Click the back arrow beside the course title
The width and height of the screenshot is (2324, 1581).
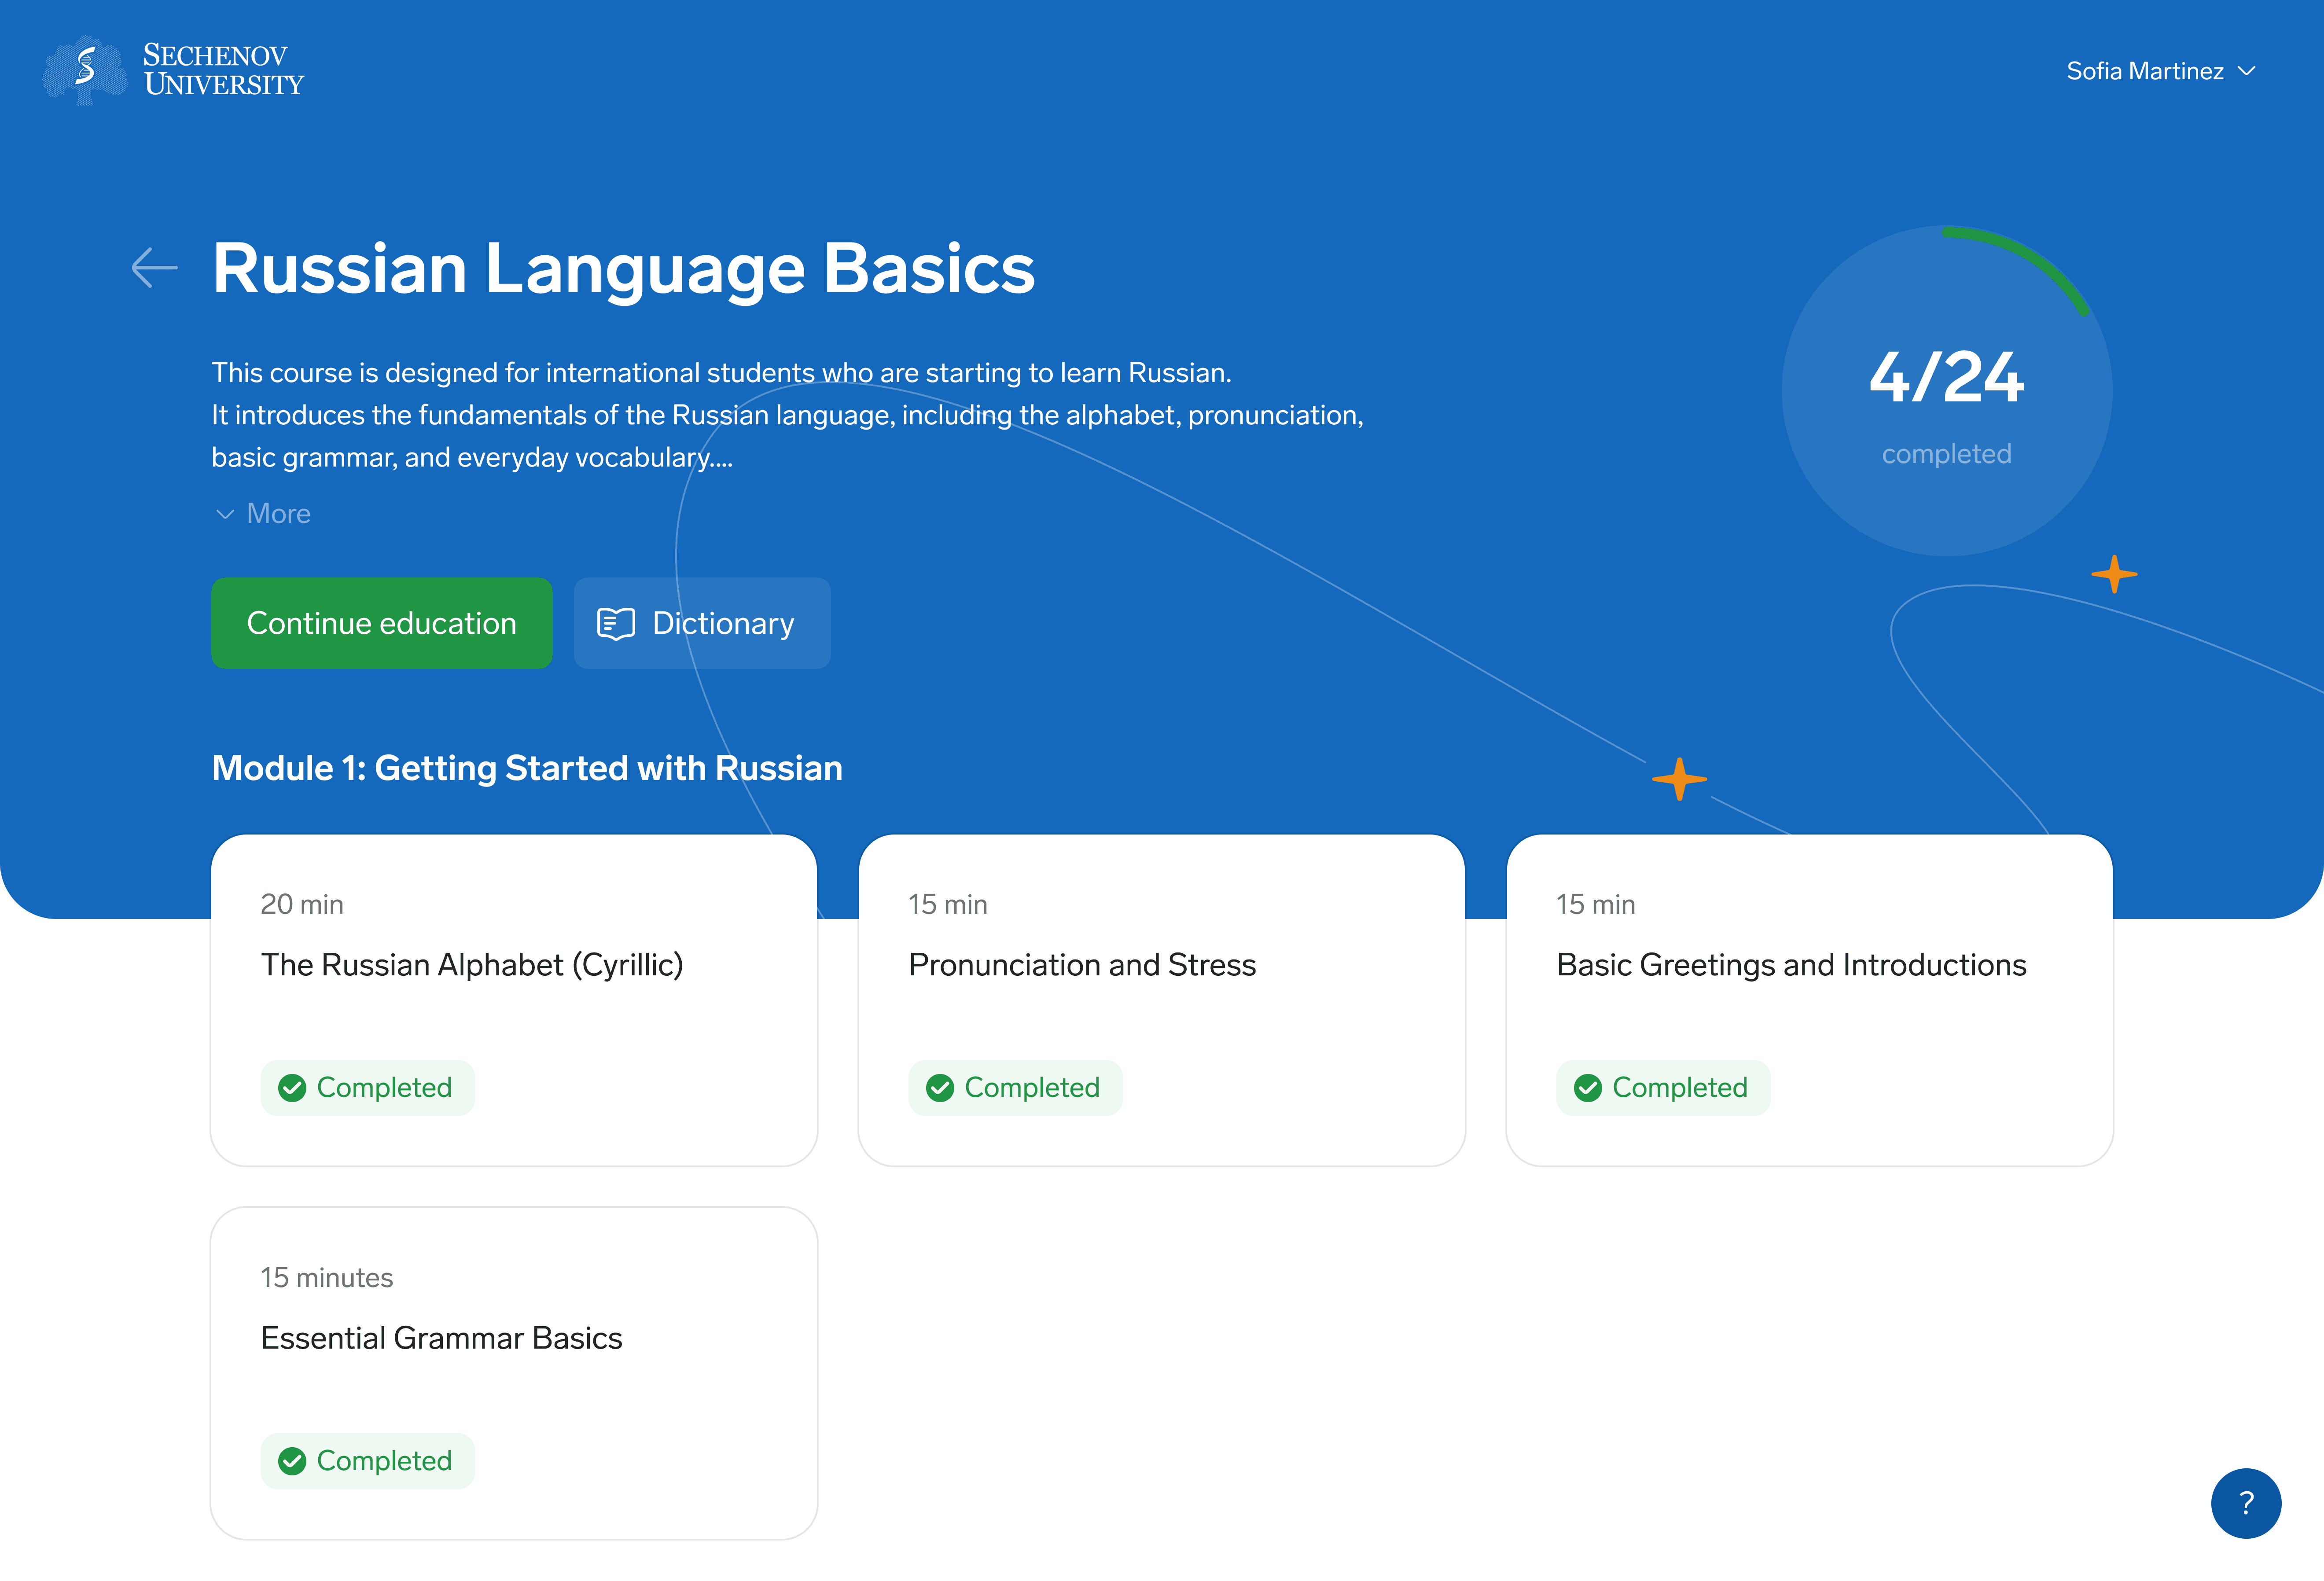[x=154, y=268]
